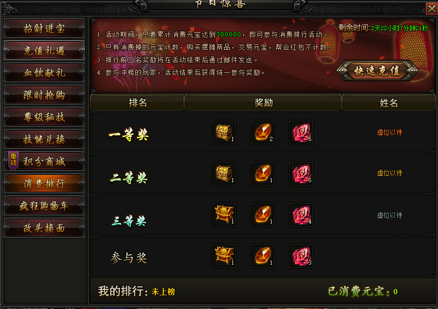Open the 血饮献礼 tab

(44, 73)
